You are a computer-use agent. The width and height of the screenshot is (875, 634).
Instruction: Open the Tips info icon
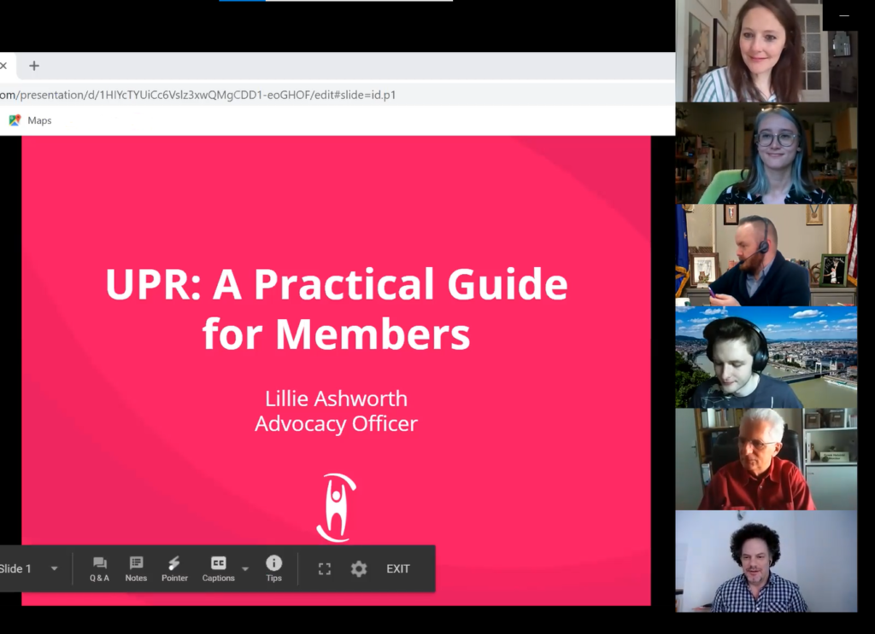273,568
